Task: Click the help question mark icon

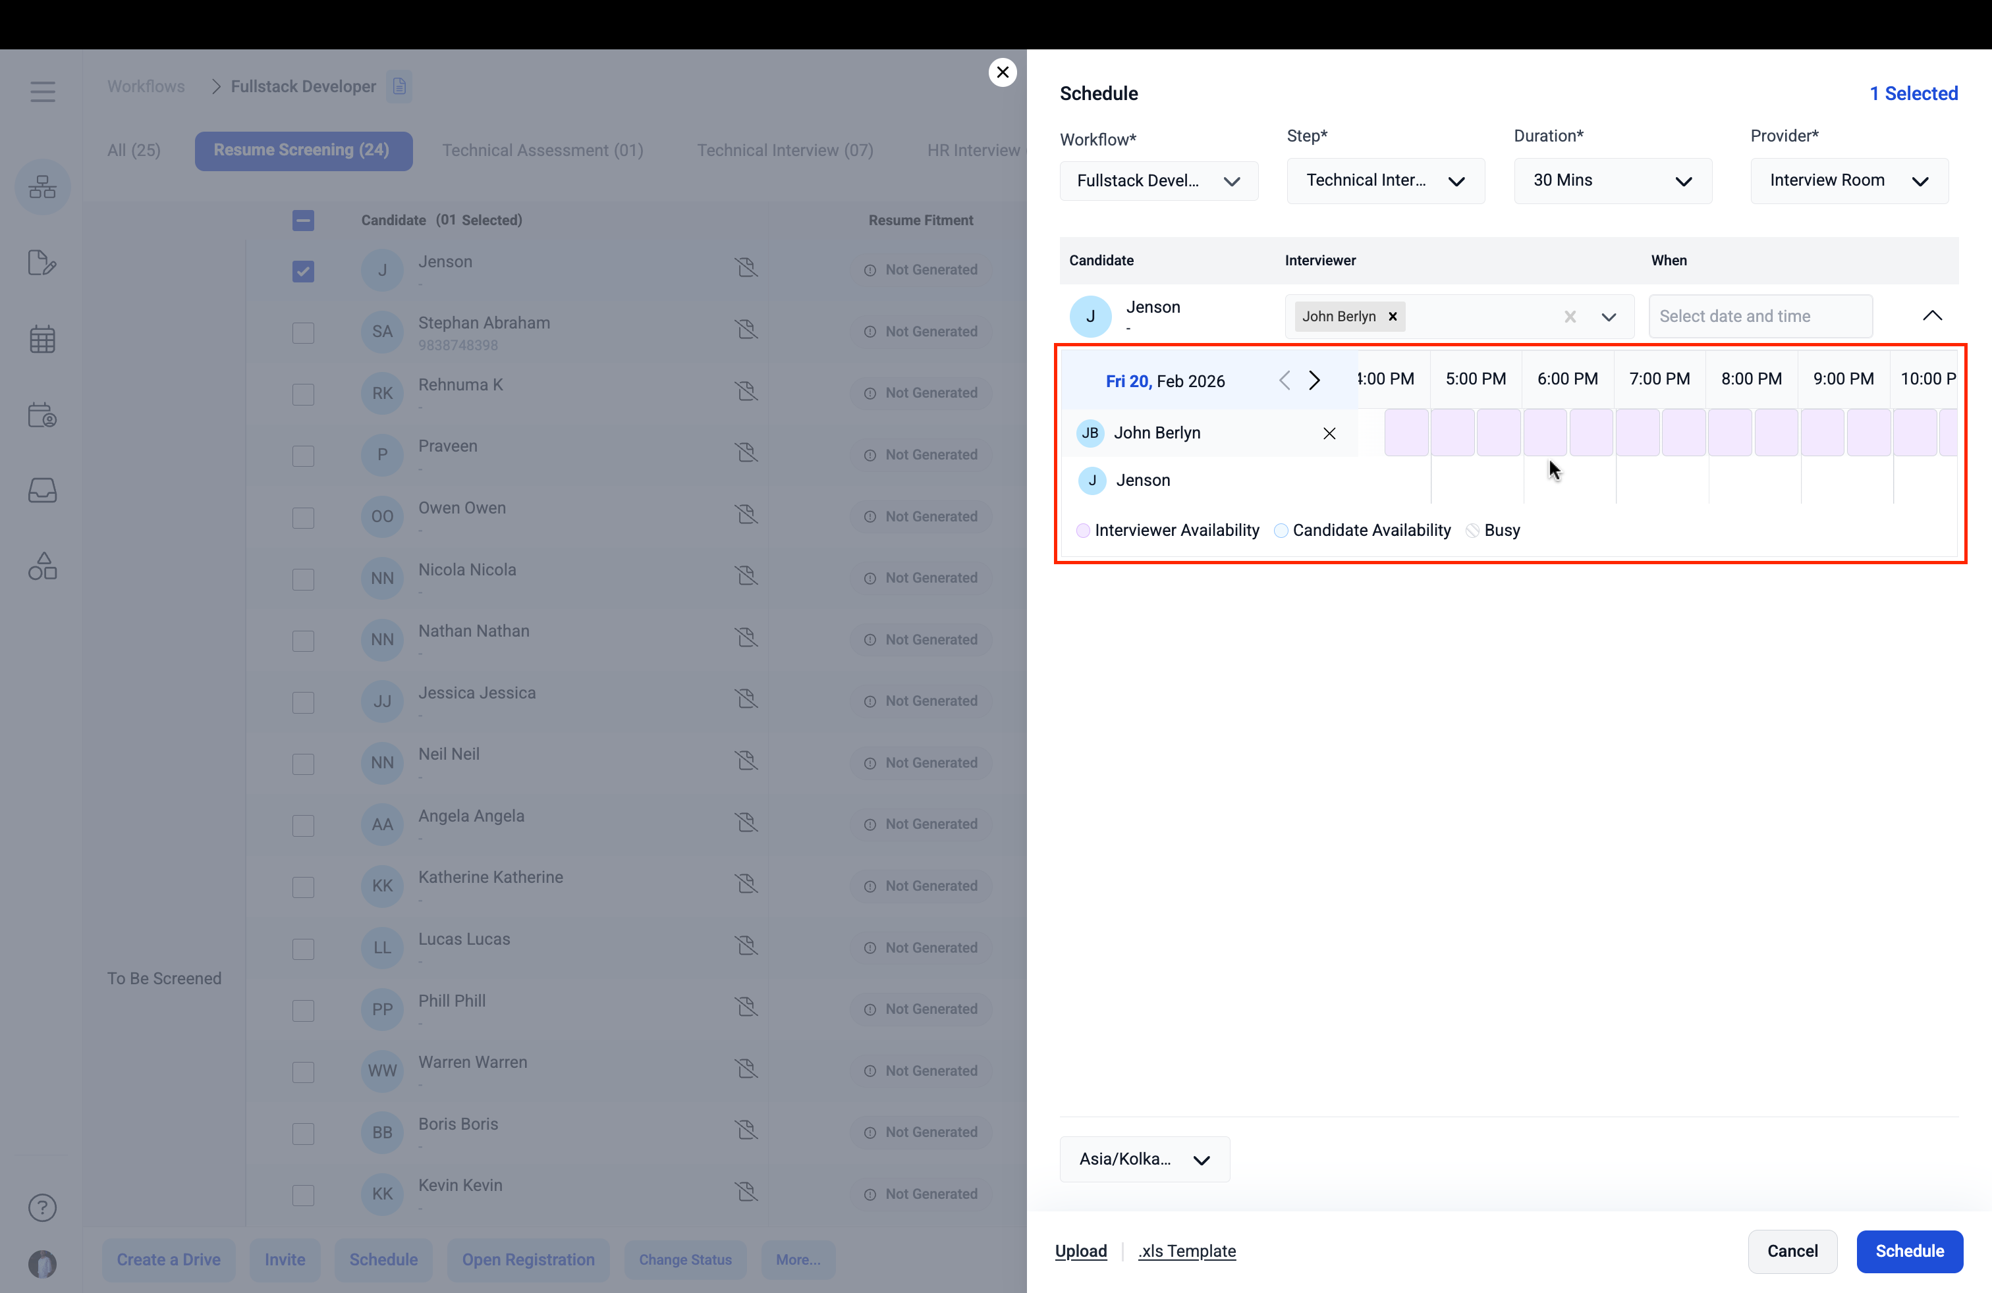Action: click(x=43, y=1207)
